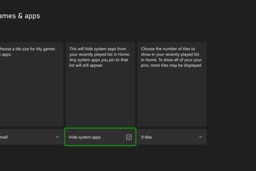Screen dimensions: 256x171
Task: Click the chevron arrow in the Small dropdown
Action: coord(57,137)
